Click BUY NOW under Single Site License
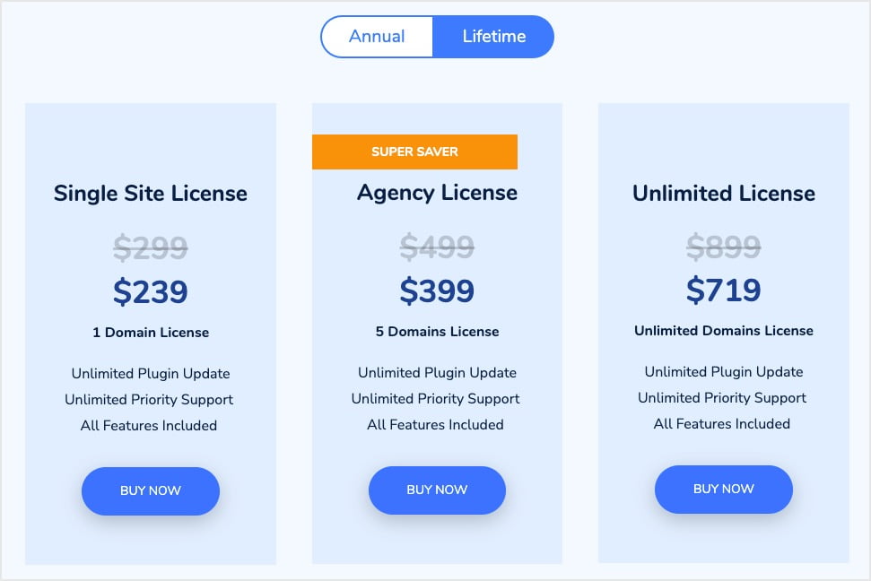The image size is (871, 581). [150, 490]
